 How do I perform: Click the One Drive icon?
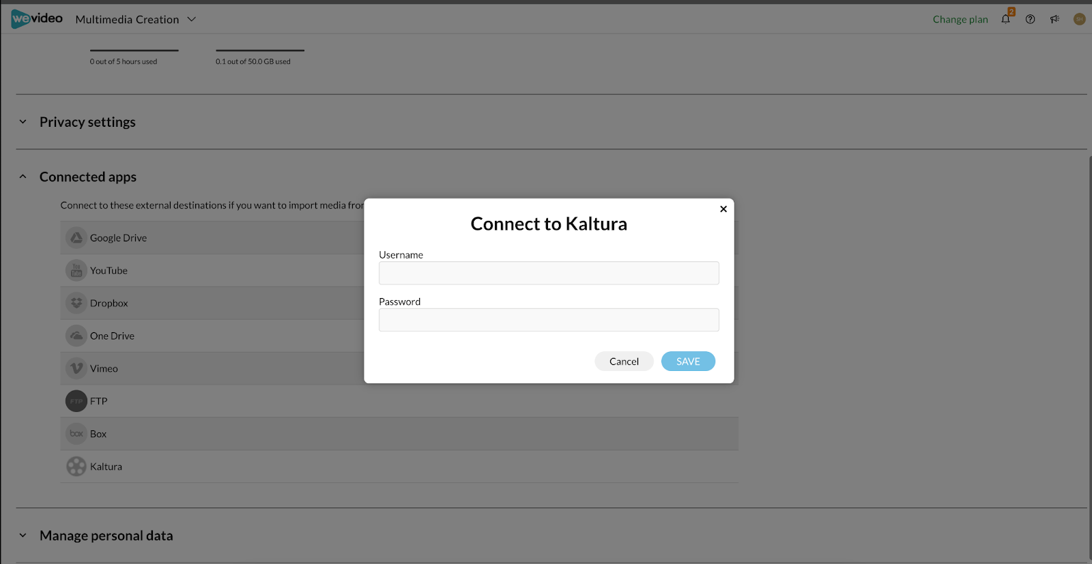click(x=76, y=336)
